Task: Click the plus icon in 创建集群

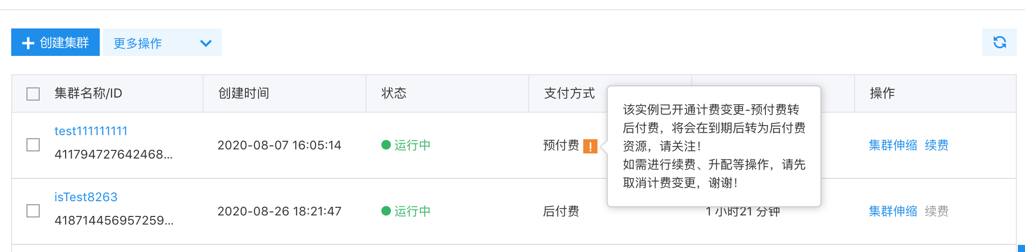Action: pos(28,43)
